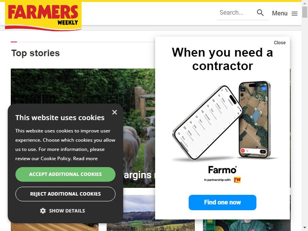
Task: Accept additional cookies
Action: pos(65,174)
